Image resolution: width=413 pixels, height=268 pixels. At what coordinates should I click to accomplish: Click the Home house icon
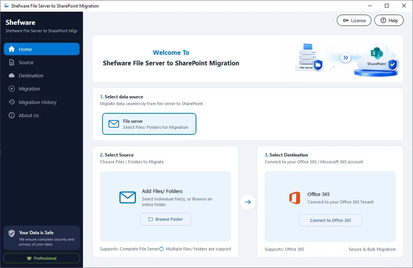coord(12,49)
